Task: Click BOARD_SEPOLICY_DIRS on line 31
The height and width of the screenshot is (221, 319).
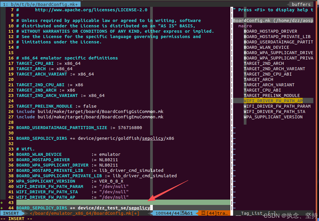Action: point(42,138)
